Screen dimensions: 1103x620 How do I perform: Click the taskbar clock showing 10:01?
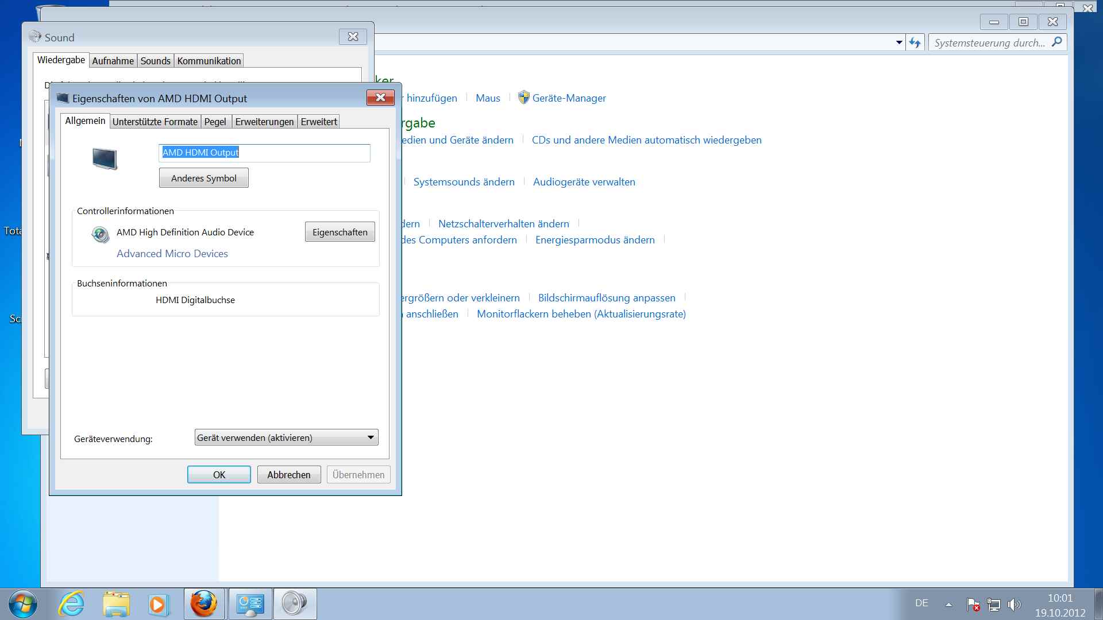(x=1060, y=605)
